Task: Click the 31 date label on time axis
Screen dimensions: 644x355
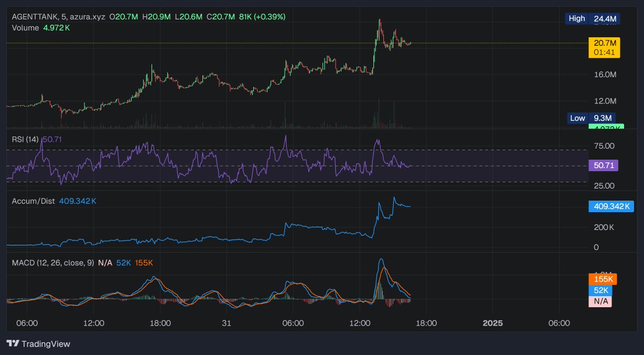Action: click(227, 323)
